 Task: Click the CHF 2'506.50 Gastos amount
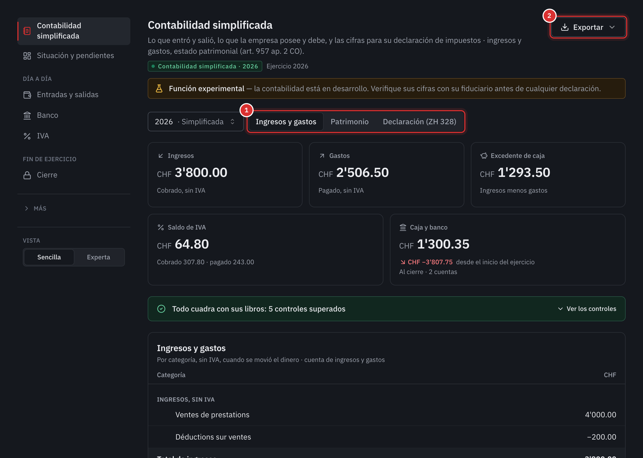tap(353, 173)
